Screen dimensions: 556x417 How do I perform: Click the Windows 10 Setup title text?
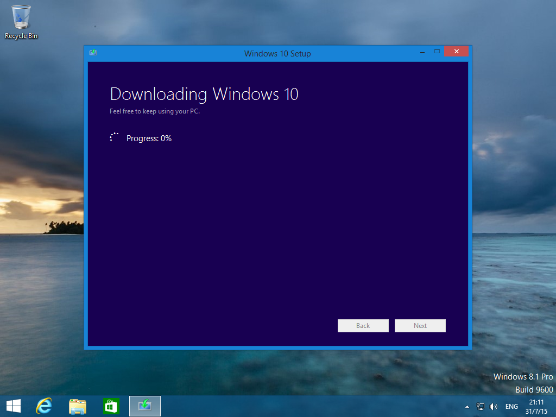(277, 54)
